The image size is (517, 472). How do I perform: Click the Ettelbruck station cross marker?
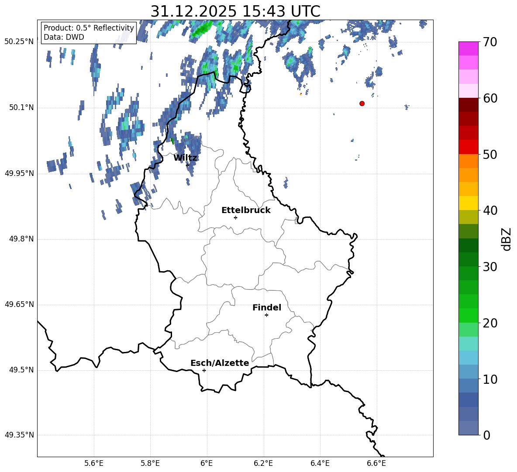pyautogui.click(x=235, y=217)
